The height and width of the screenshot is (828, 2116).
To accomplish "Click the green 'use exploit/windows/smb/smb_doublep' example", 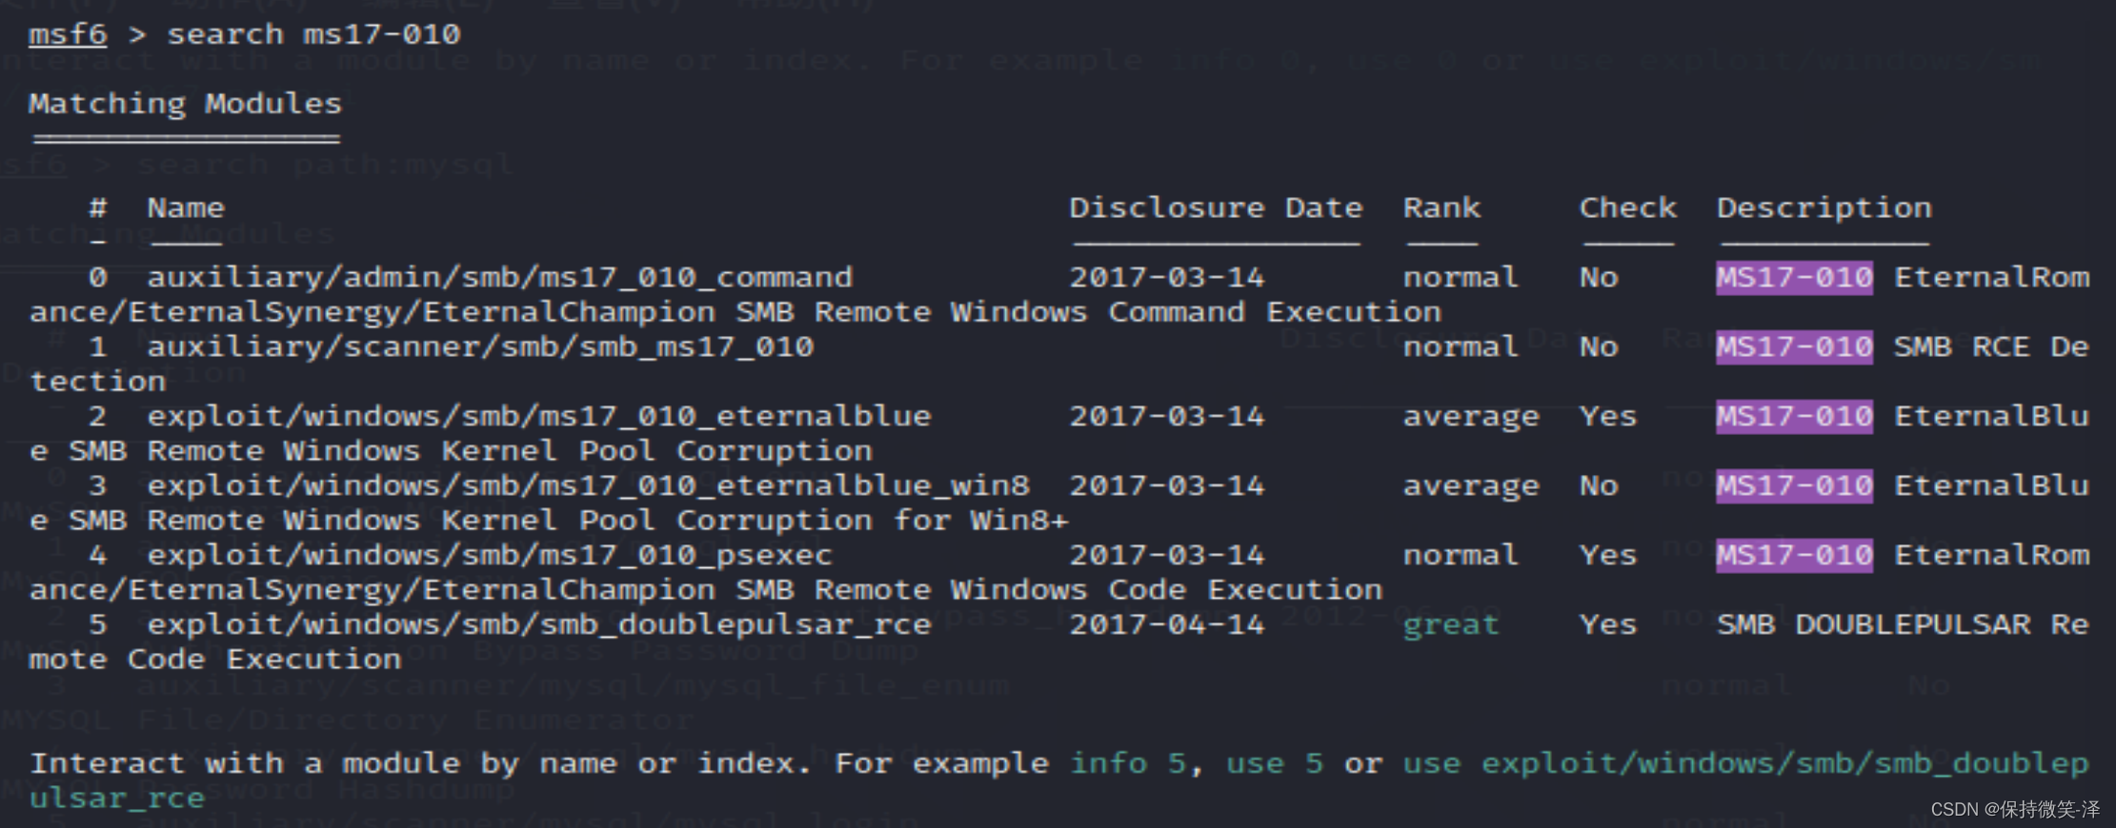I will pyautogui.click(x=1745, y=763).
